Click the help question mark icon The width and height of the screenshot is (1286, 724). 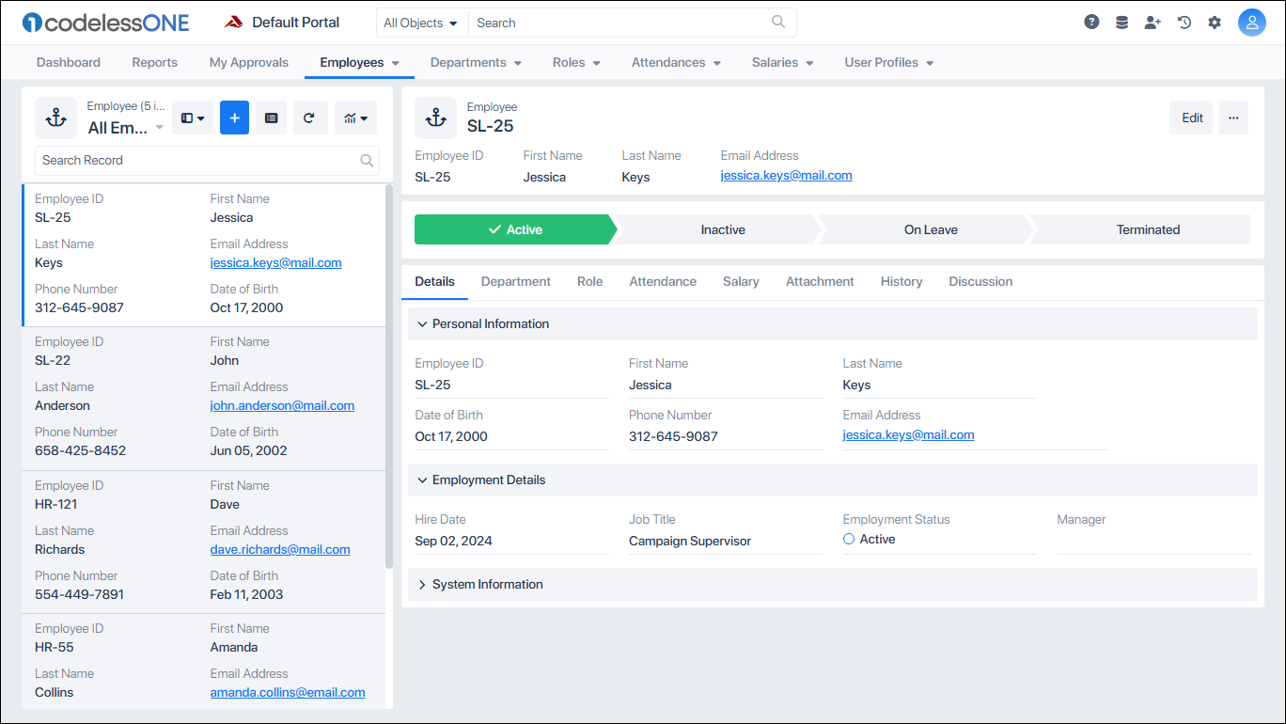(x=1091, y=21)
